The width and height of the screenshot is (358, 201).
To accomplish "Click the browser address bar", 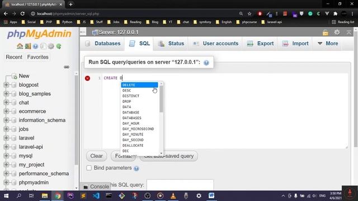I will tap(135, 13).
